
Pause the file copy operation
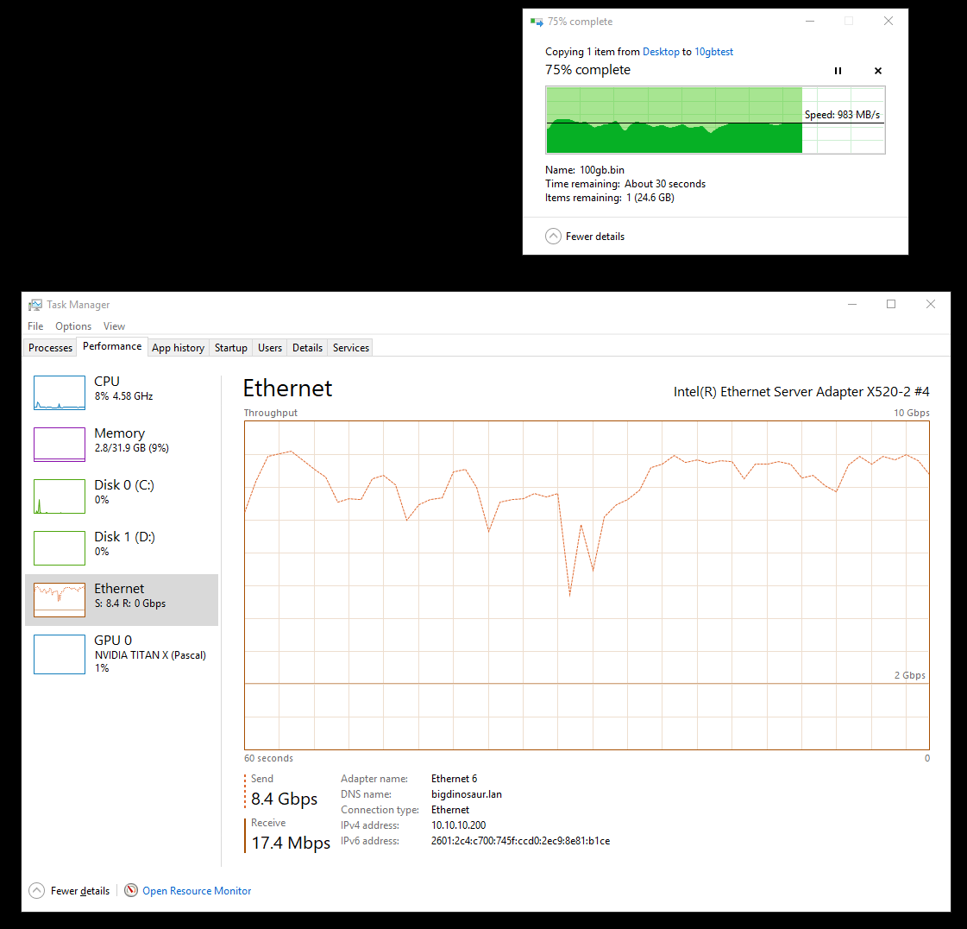pyautogui.click(x=838, y=71)
